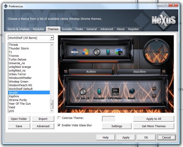
Task: Select the Themes tab
Action: pyautogui.click(x=53, y=29)
